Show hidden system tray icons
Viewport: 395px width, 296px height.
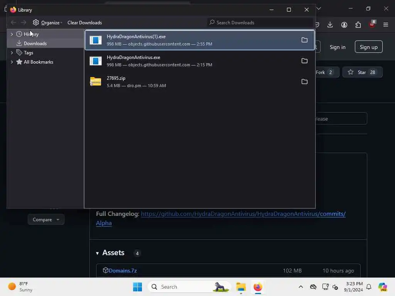[x=301, y=287]
